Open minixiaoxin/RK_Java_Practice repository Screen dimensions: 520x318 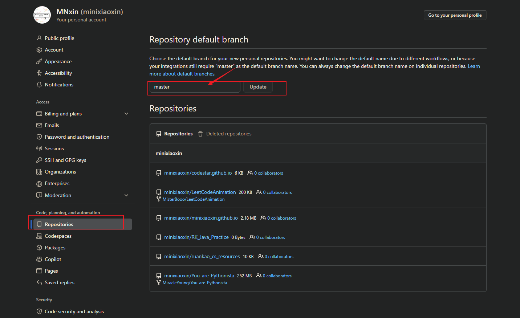tap(196, 237)
